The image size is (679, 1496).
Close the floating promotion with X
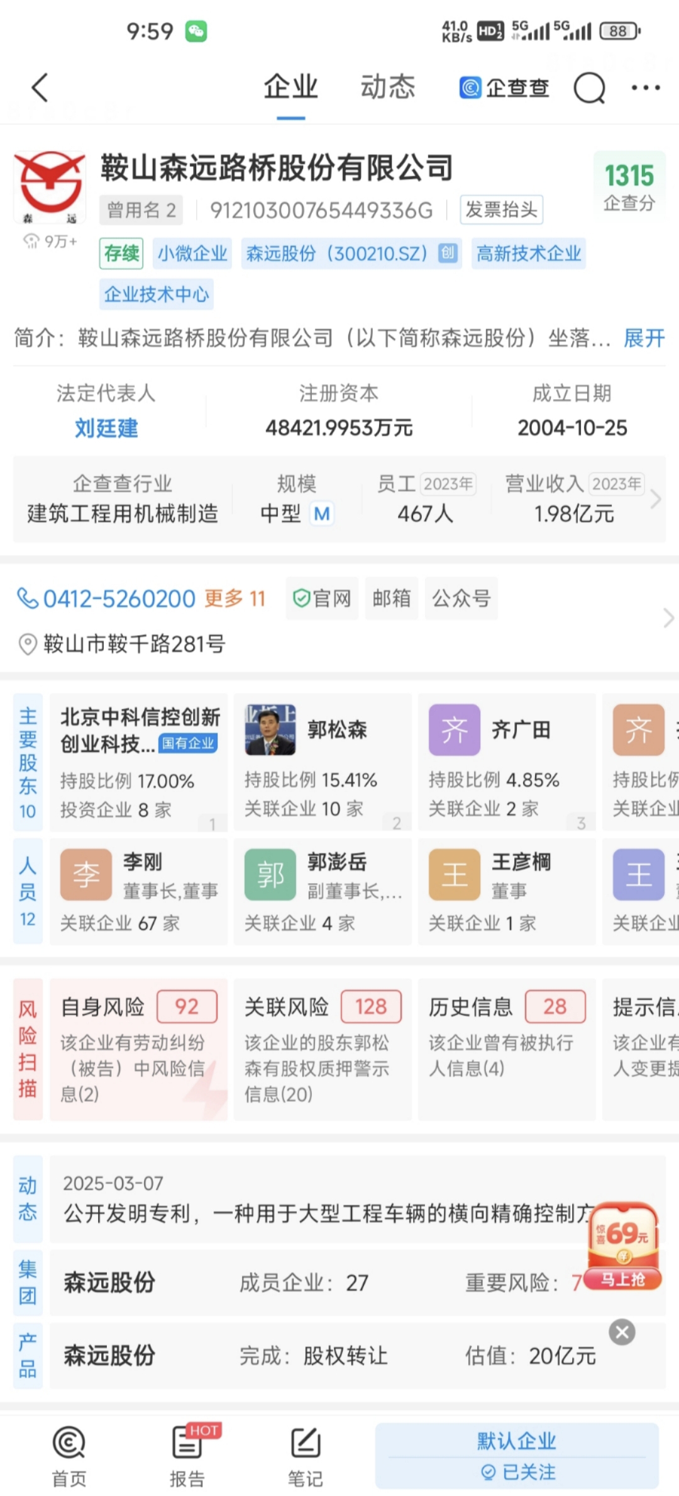click(622, 1332)
